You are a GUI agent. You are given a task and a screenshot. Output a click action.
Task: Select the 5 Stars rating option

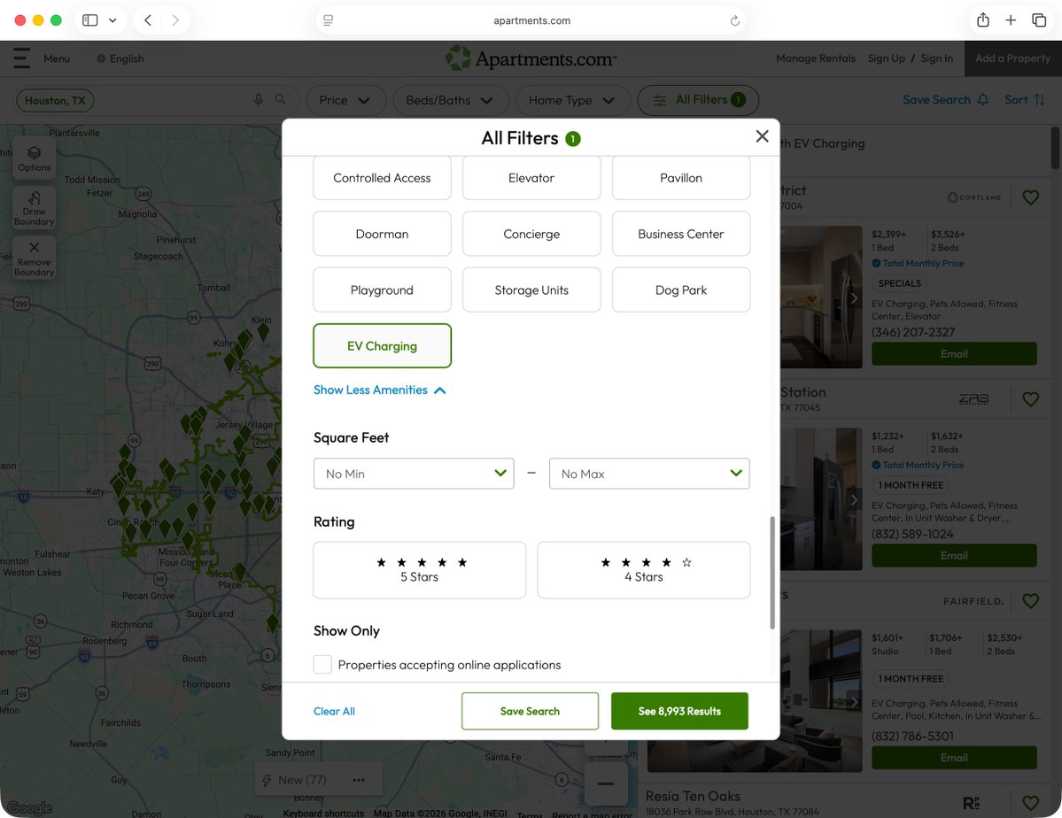[x=419, y=570]
